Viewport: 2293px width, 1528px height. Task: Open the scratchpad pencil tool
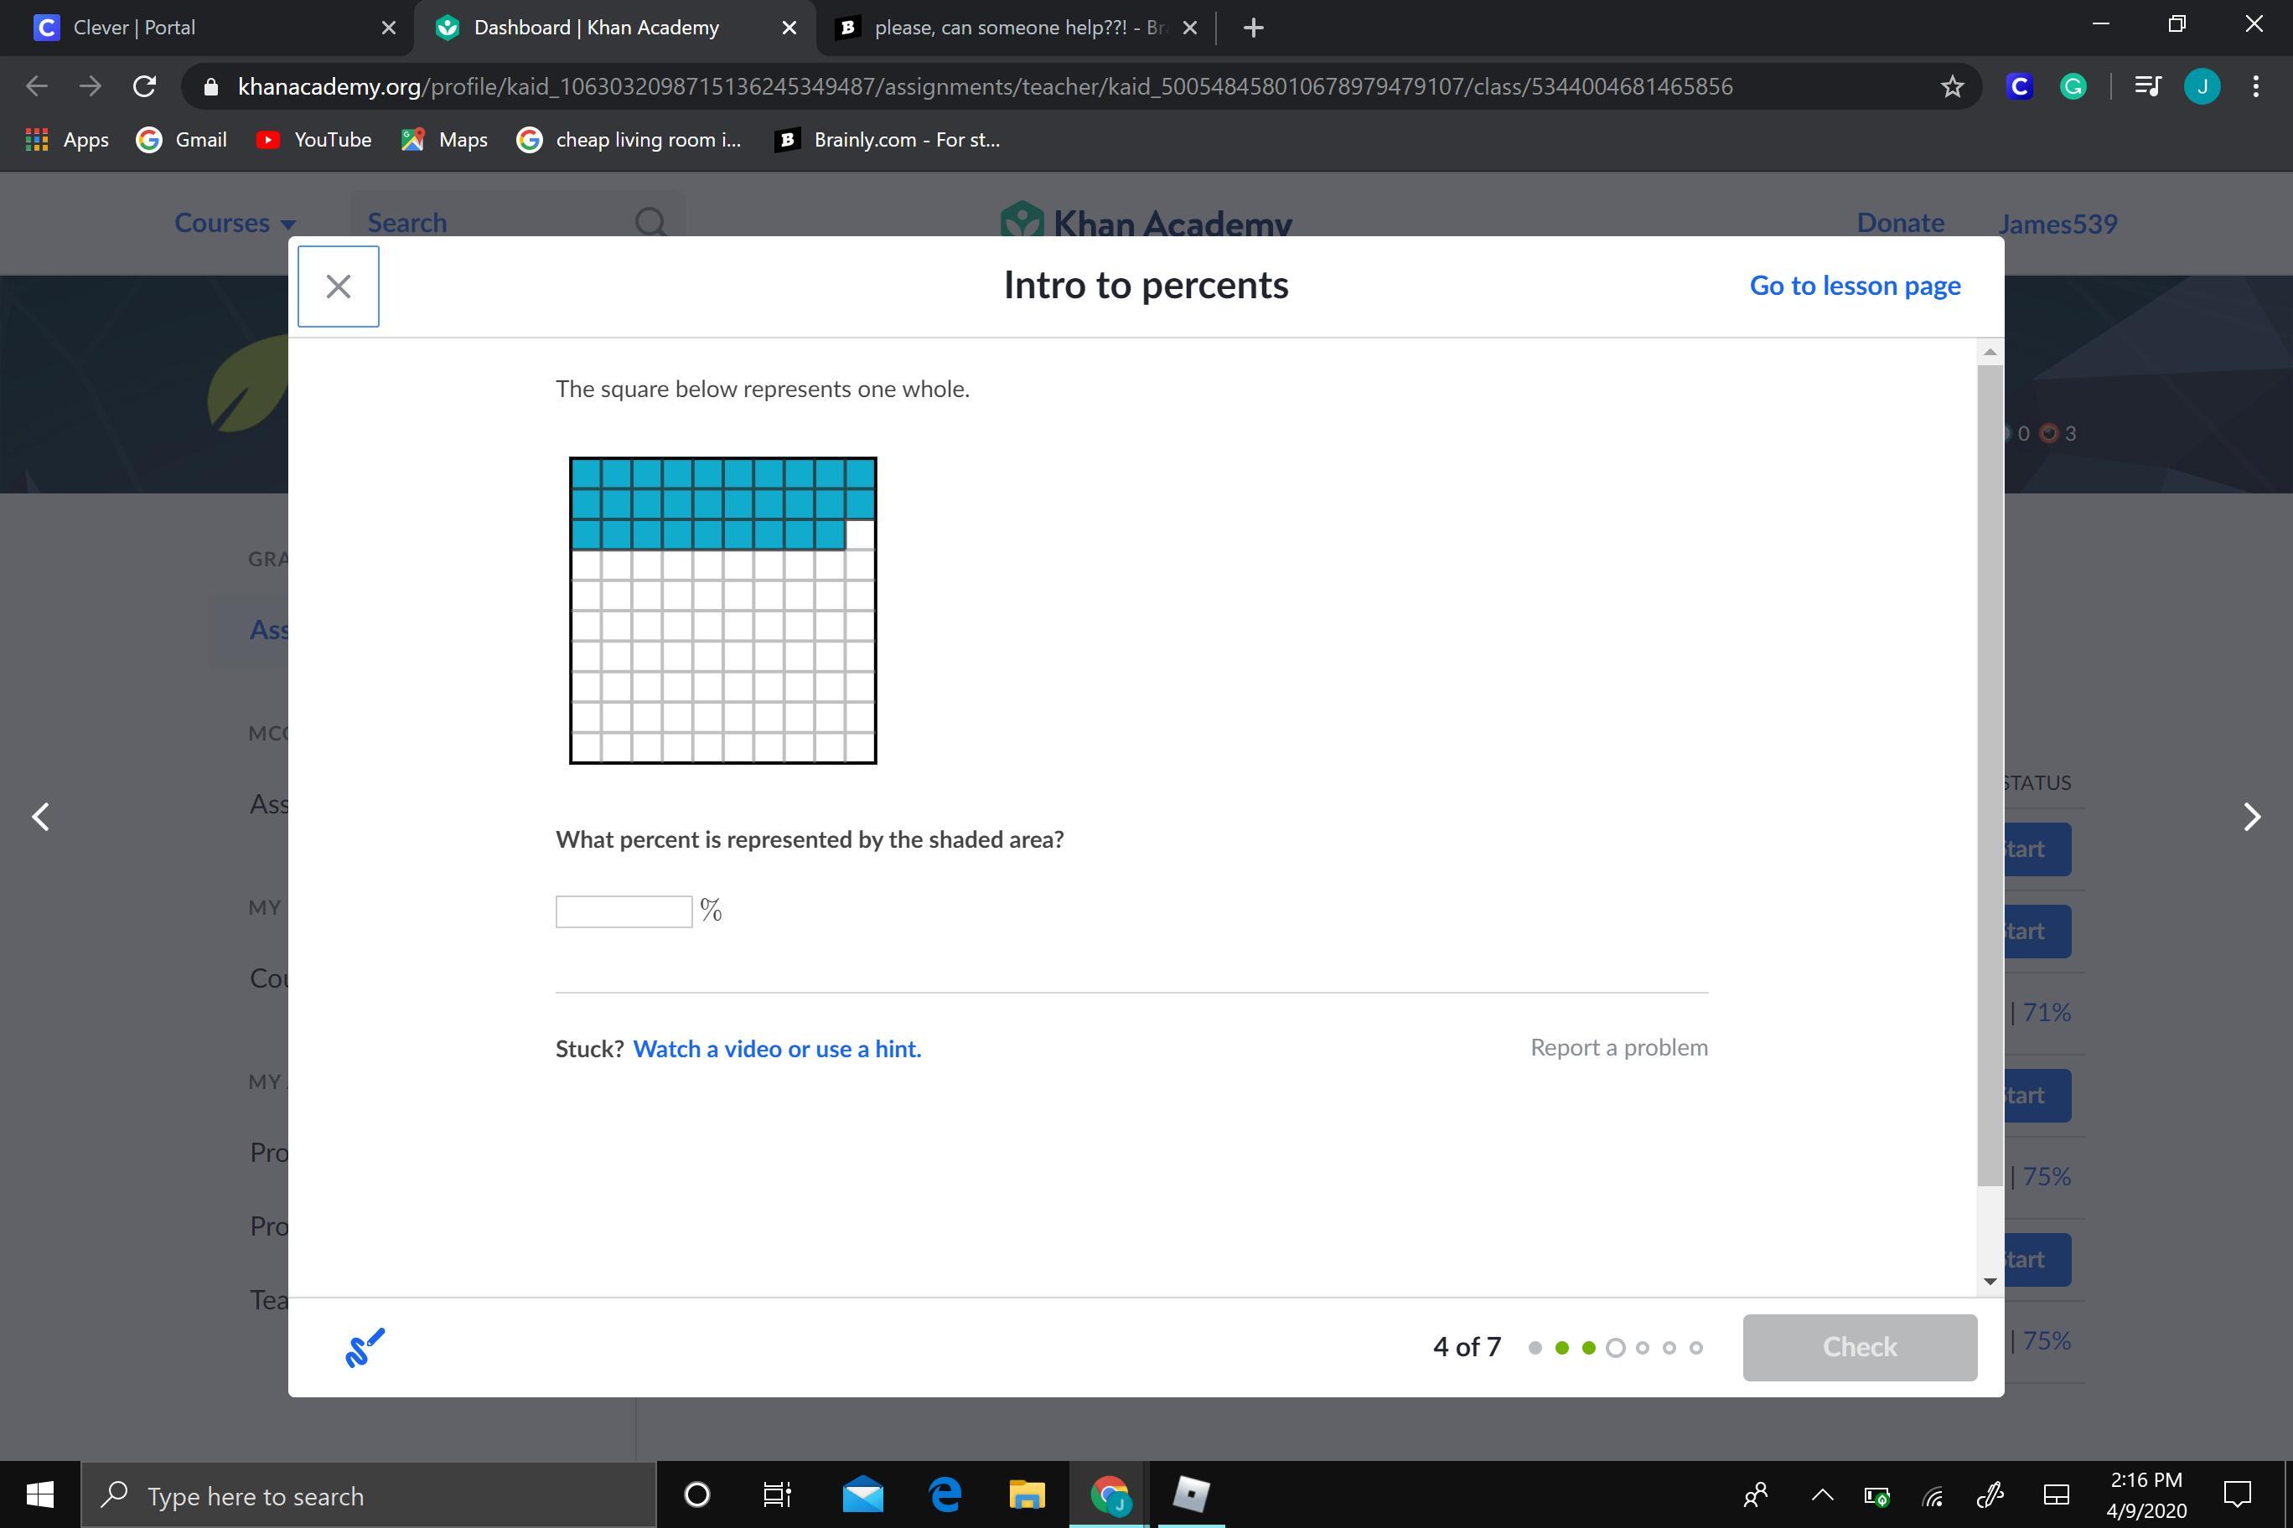click(x=365, y=1348)
